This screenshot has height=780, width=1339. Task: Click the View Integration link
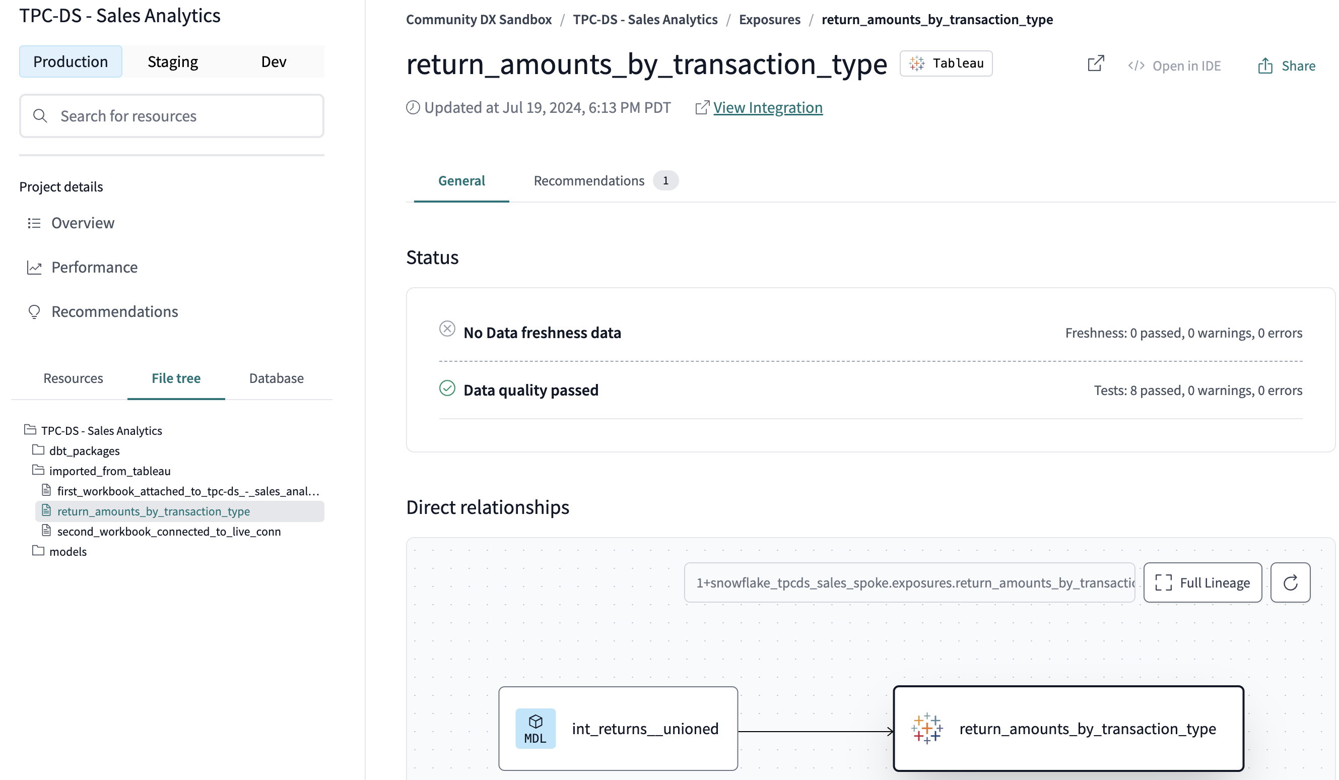tap(767, 107)
